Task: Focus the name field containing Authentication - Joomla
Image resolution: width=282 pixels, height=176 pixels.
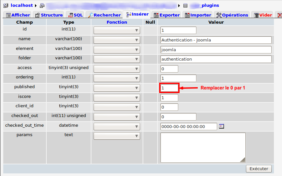Action: point(216,40)
